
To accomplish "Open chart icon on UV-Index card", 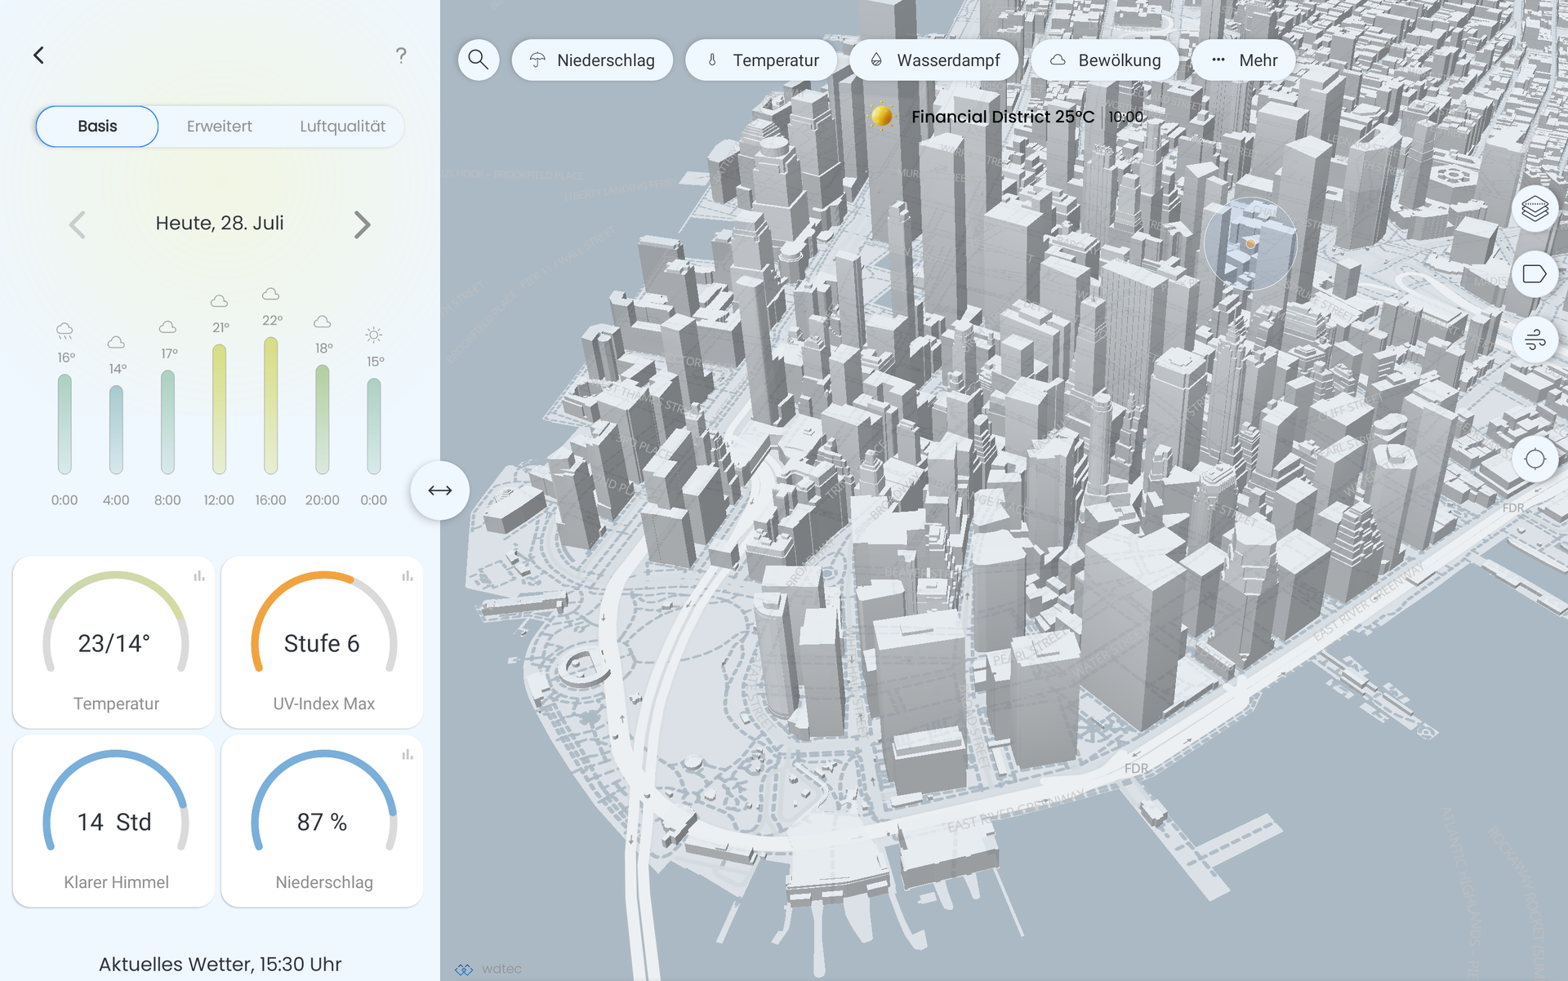I will 407,576.
